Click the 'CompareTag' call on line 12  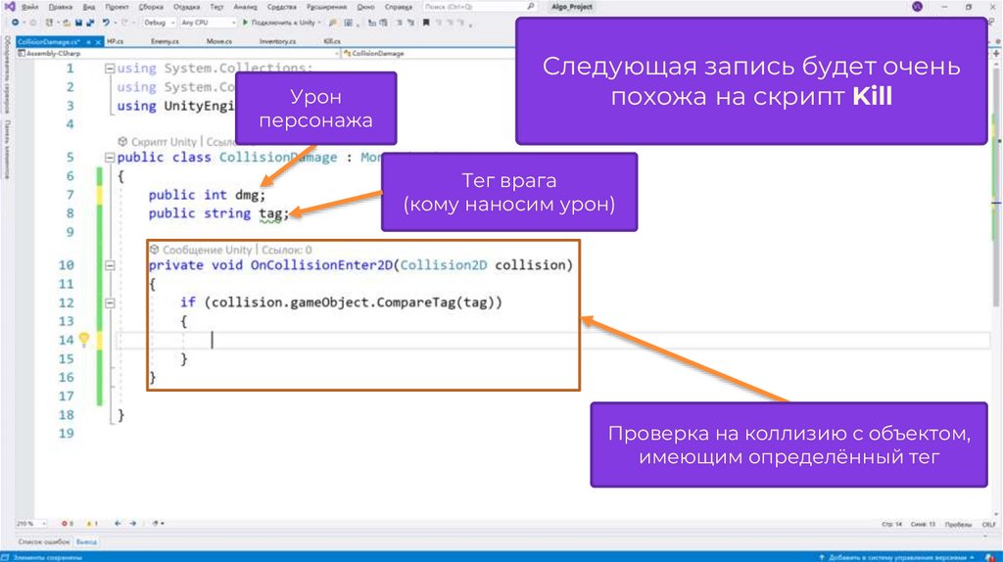pos(415,303)
